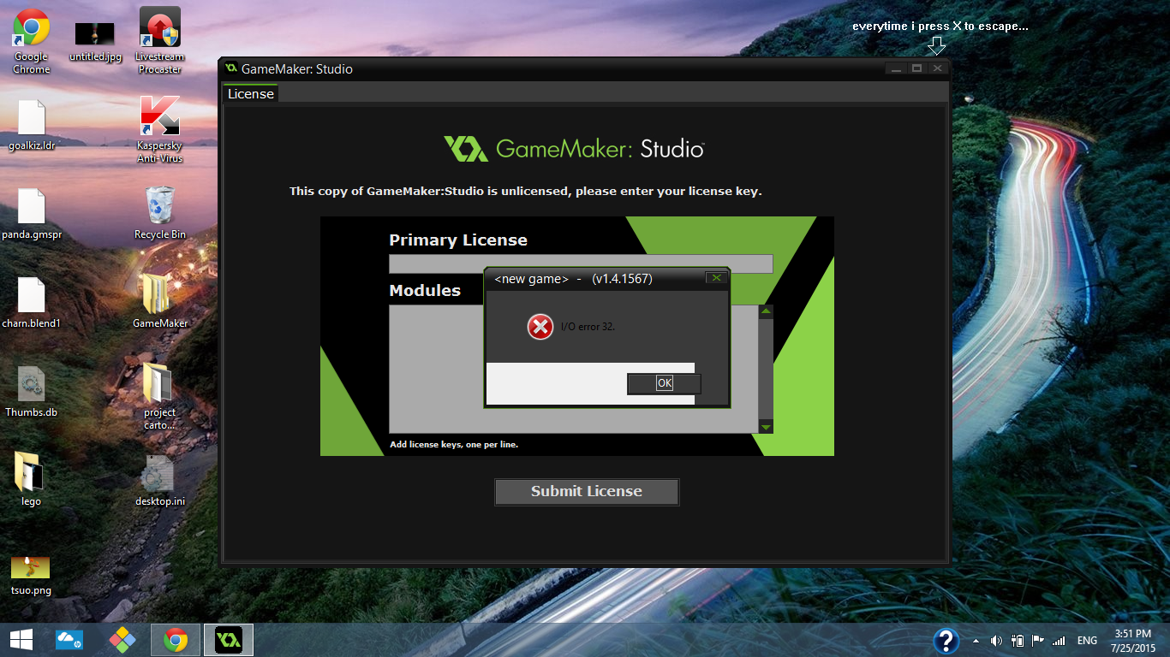This screenshot has height=657, width=1170.
Task: Select the GameMaker folder on desktop
Action: click(x=159, y=301)
